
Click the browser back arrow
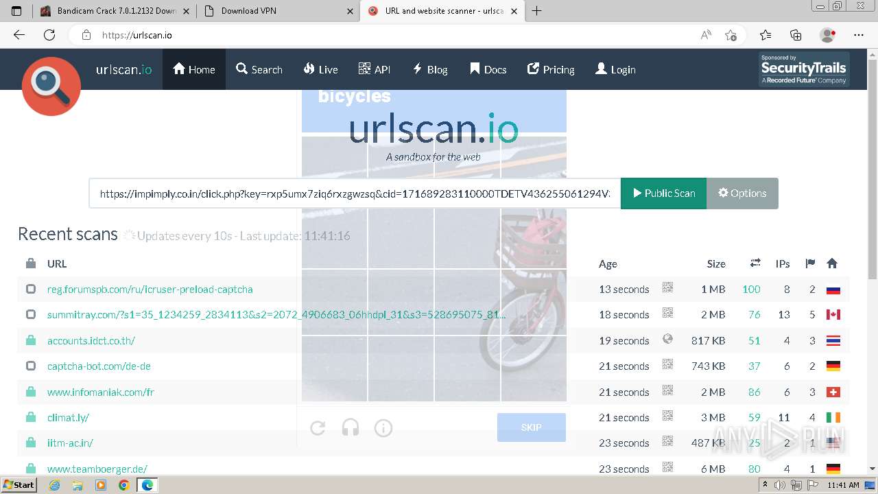point(19,35)
